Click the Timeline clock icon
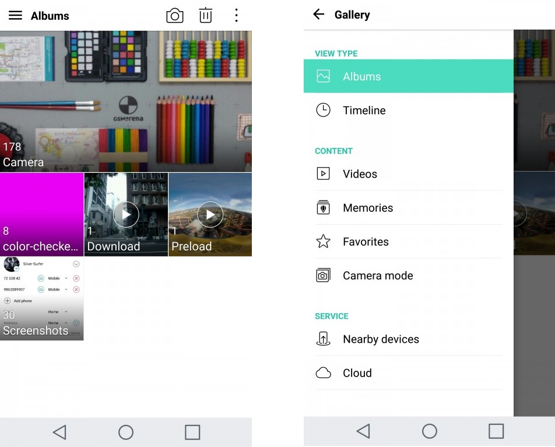 click(323, 110)
